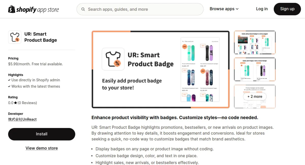Open the View demo store link
Screen dimensions: 305x165
pyautogui.click(x=42, y=148)
